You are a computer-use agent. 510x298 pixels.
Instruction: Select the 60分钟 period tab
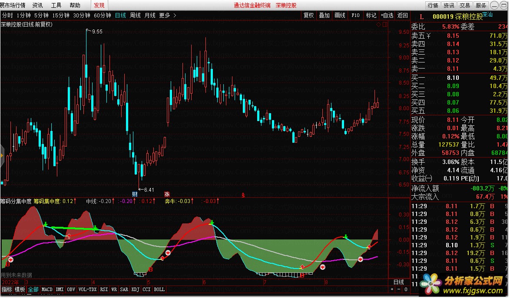103,15
